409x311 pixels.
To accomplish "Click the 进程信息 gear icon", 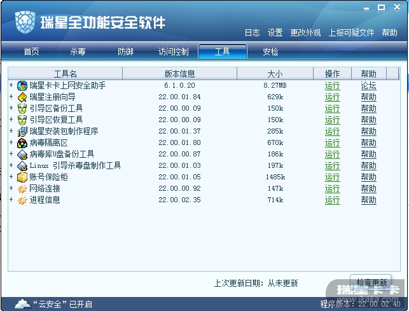I will [x=22, y=200].
